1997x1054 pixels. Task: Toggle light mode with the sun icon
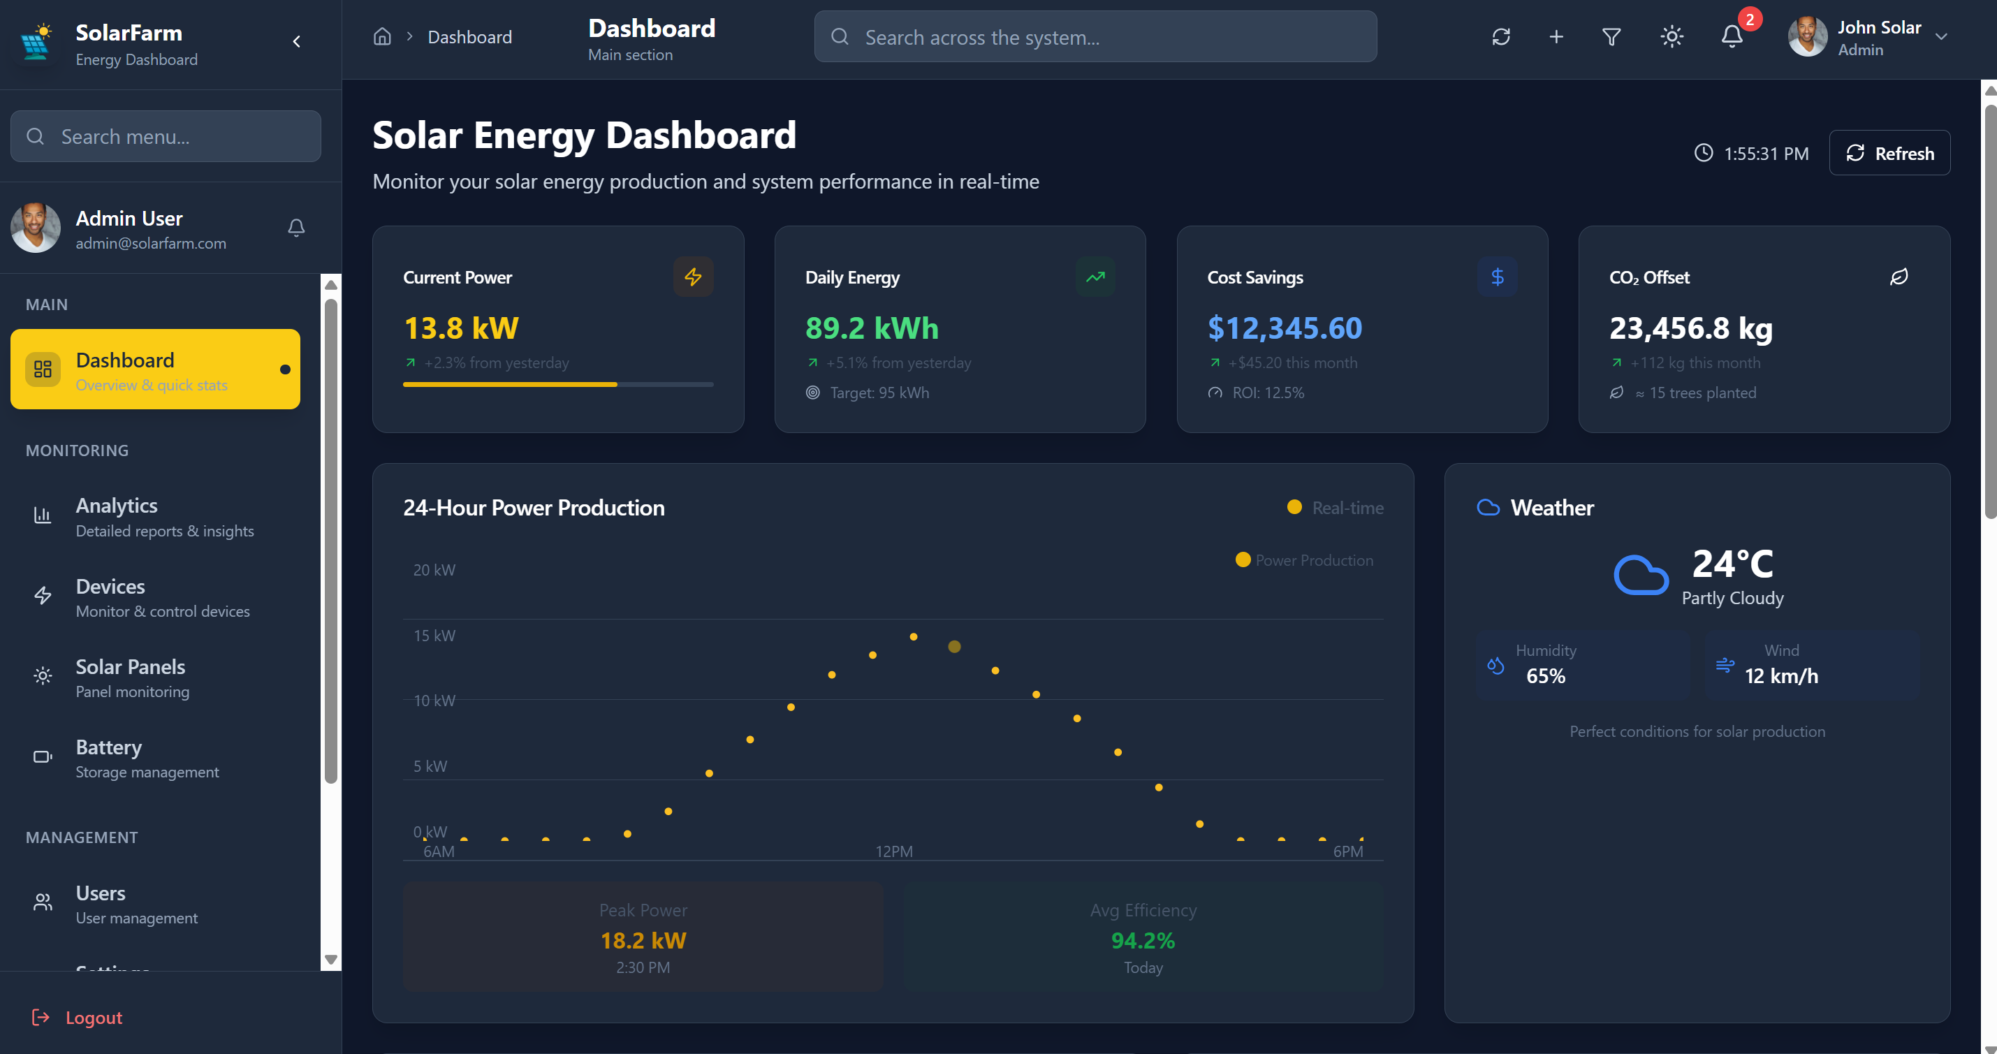pos(1672,36)
